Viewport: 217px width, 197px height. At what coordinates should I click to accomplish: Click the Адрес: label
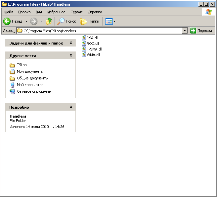click(9, 31)
